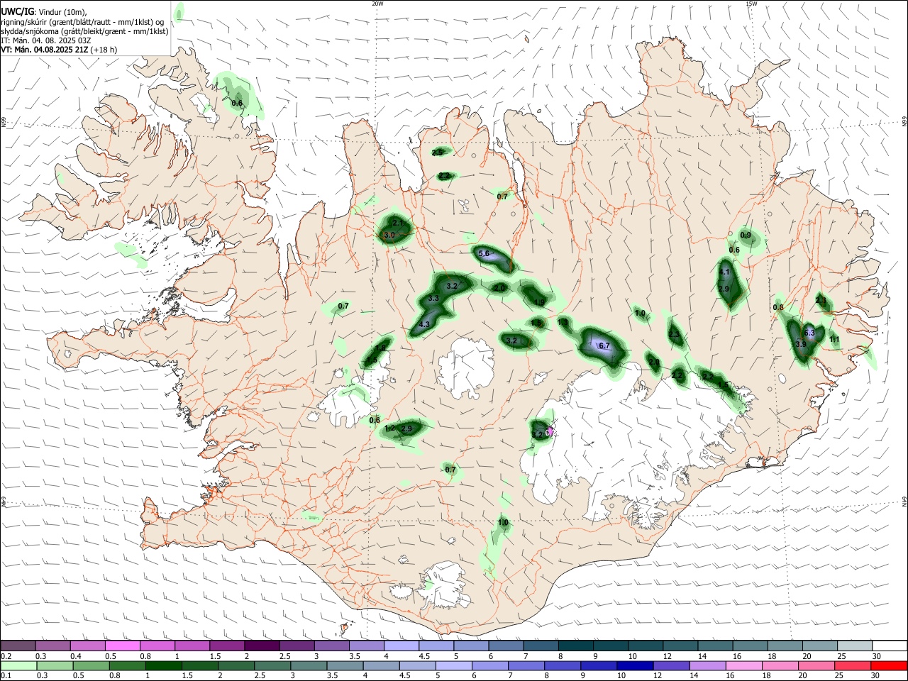
Task: Click the IT: Mán. 04. 08. 2025 03Z line
Action: (46, 40)
